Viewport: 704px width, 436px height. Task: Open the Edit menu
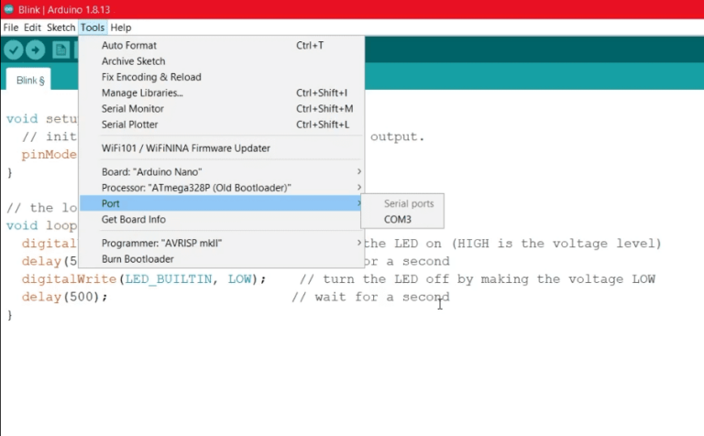(x=32, y=27)
